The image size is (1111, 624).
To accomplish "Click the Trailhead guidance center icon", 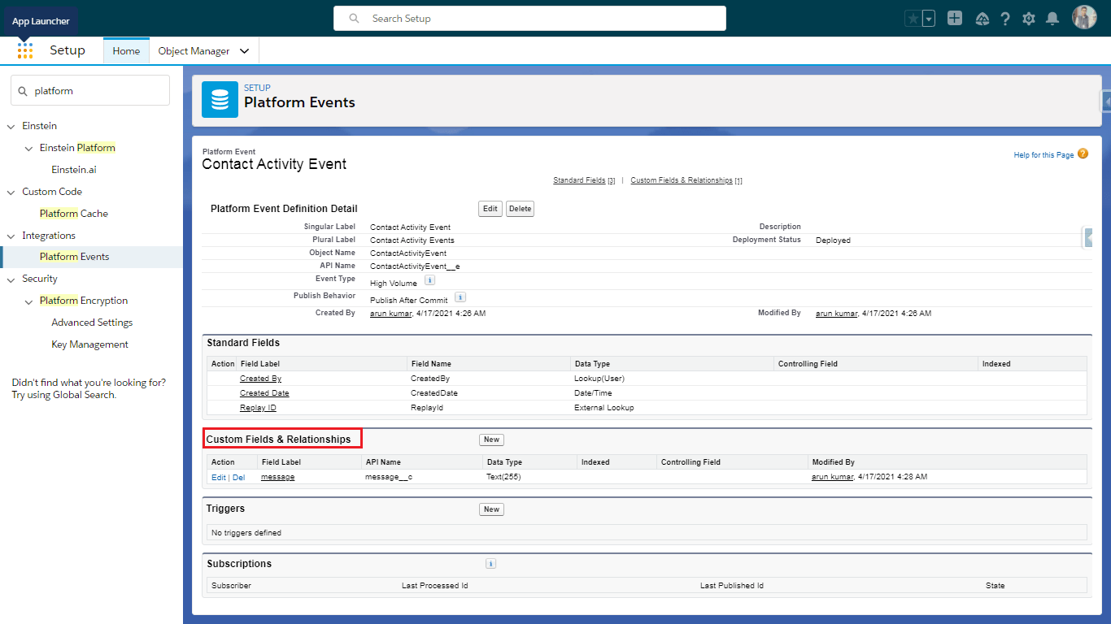I will (x=982, y=18).
